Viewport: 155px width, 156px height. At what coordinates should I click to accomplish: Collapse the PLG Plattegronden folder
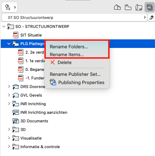tap(9, 44)
